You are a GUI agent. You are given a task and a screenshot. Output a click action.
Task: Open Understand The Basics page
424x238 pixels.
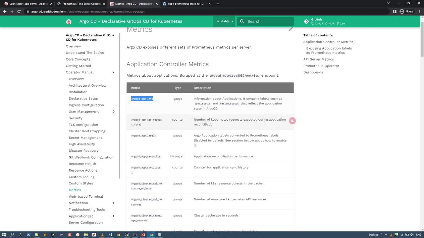pos(85,53)
